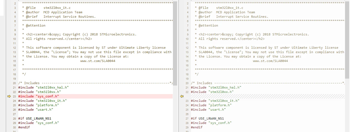Grab the left pane vertical scrollbar thumb
350x132 pixels.
click(x=175, y=43)
